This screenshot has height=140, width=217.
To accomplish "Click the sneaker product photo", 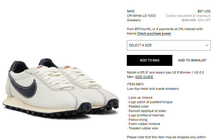I will click(x=61, y=88).
